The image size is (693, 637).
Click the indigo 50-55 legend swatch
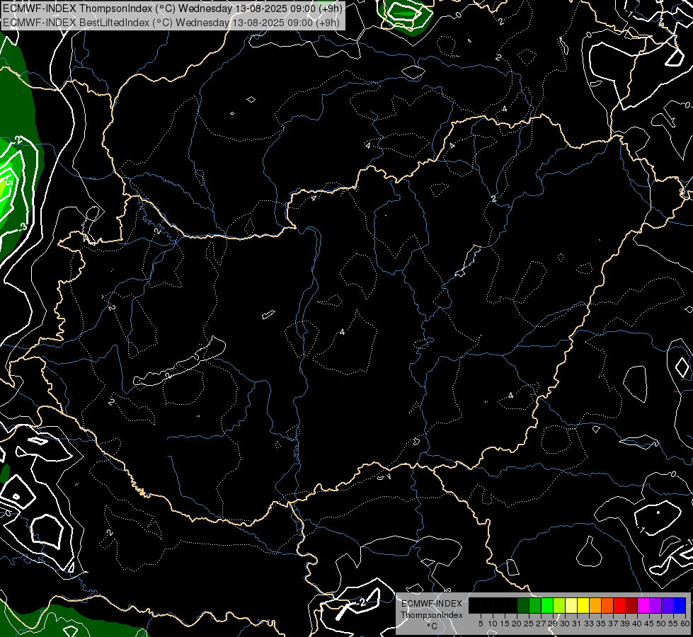click(x=668, y=605)
